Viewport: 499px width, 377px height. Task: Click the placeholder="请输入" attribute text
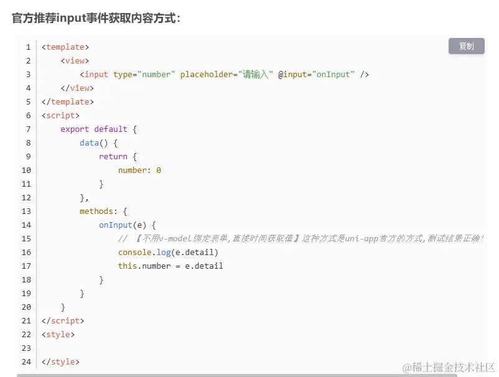pyautogui.click(x=226, y=75)
